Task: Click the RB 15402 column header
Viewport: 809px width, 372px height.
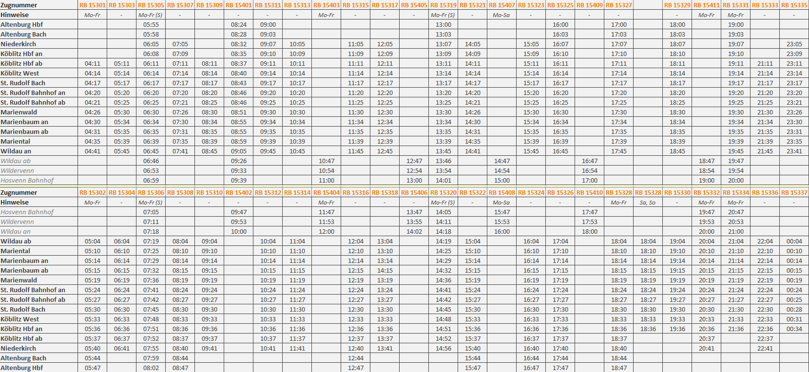Action: tap(239, 192)
